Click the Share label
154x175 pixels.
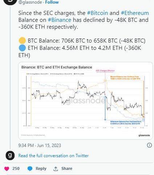tap(67, 168)
